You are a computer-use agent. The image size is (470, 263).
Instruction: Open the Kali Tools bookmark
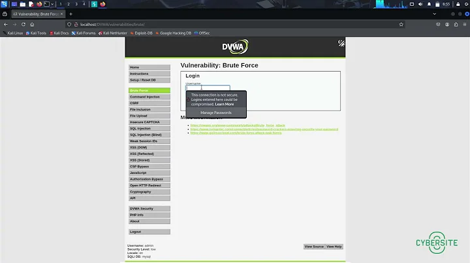[x=36, y=33]
